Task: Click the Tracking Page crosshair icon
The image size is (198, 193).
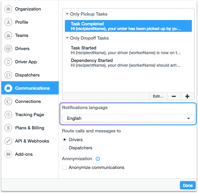Action: (x=8, y=115)
